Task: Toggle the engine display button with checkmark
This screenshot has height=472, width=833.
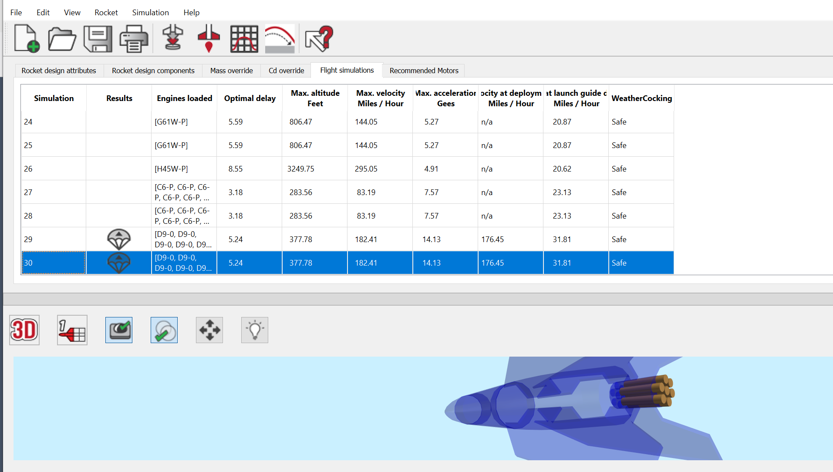Action: coord(119,330)
